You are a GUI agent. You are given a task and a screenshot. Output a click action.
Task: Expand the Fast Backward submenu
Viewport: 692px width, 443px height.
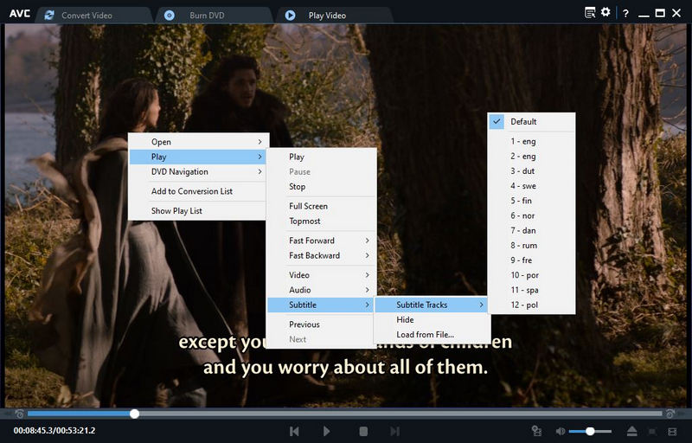click(321, 255)
